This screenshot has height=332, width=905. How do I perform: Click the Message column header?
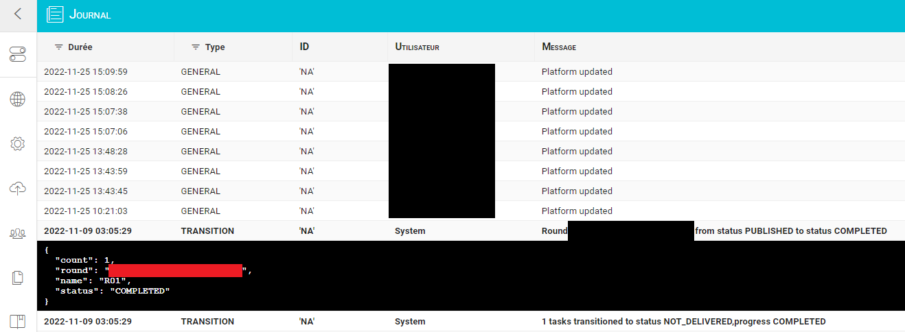click(x=559, y=47)
